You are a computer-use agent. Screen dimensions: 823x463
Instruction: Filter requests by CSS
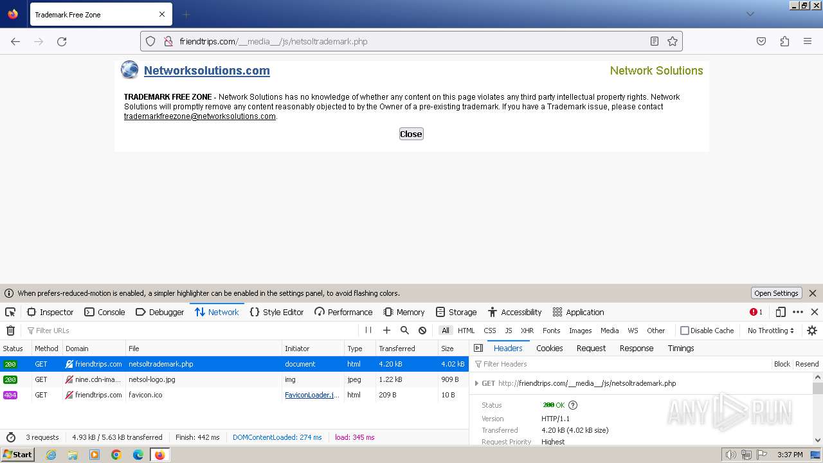point(490,331)
